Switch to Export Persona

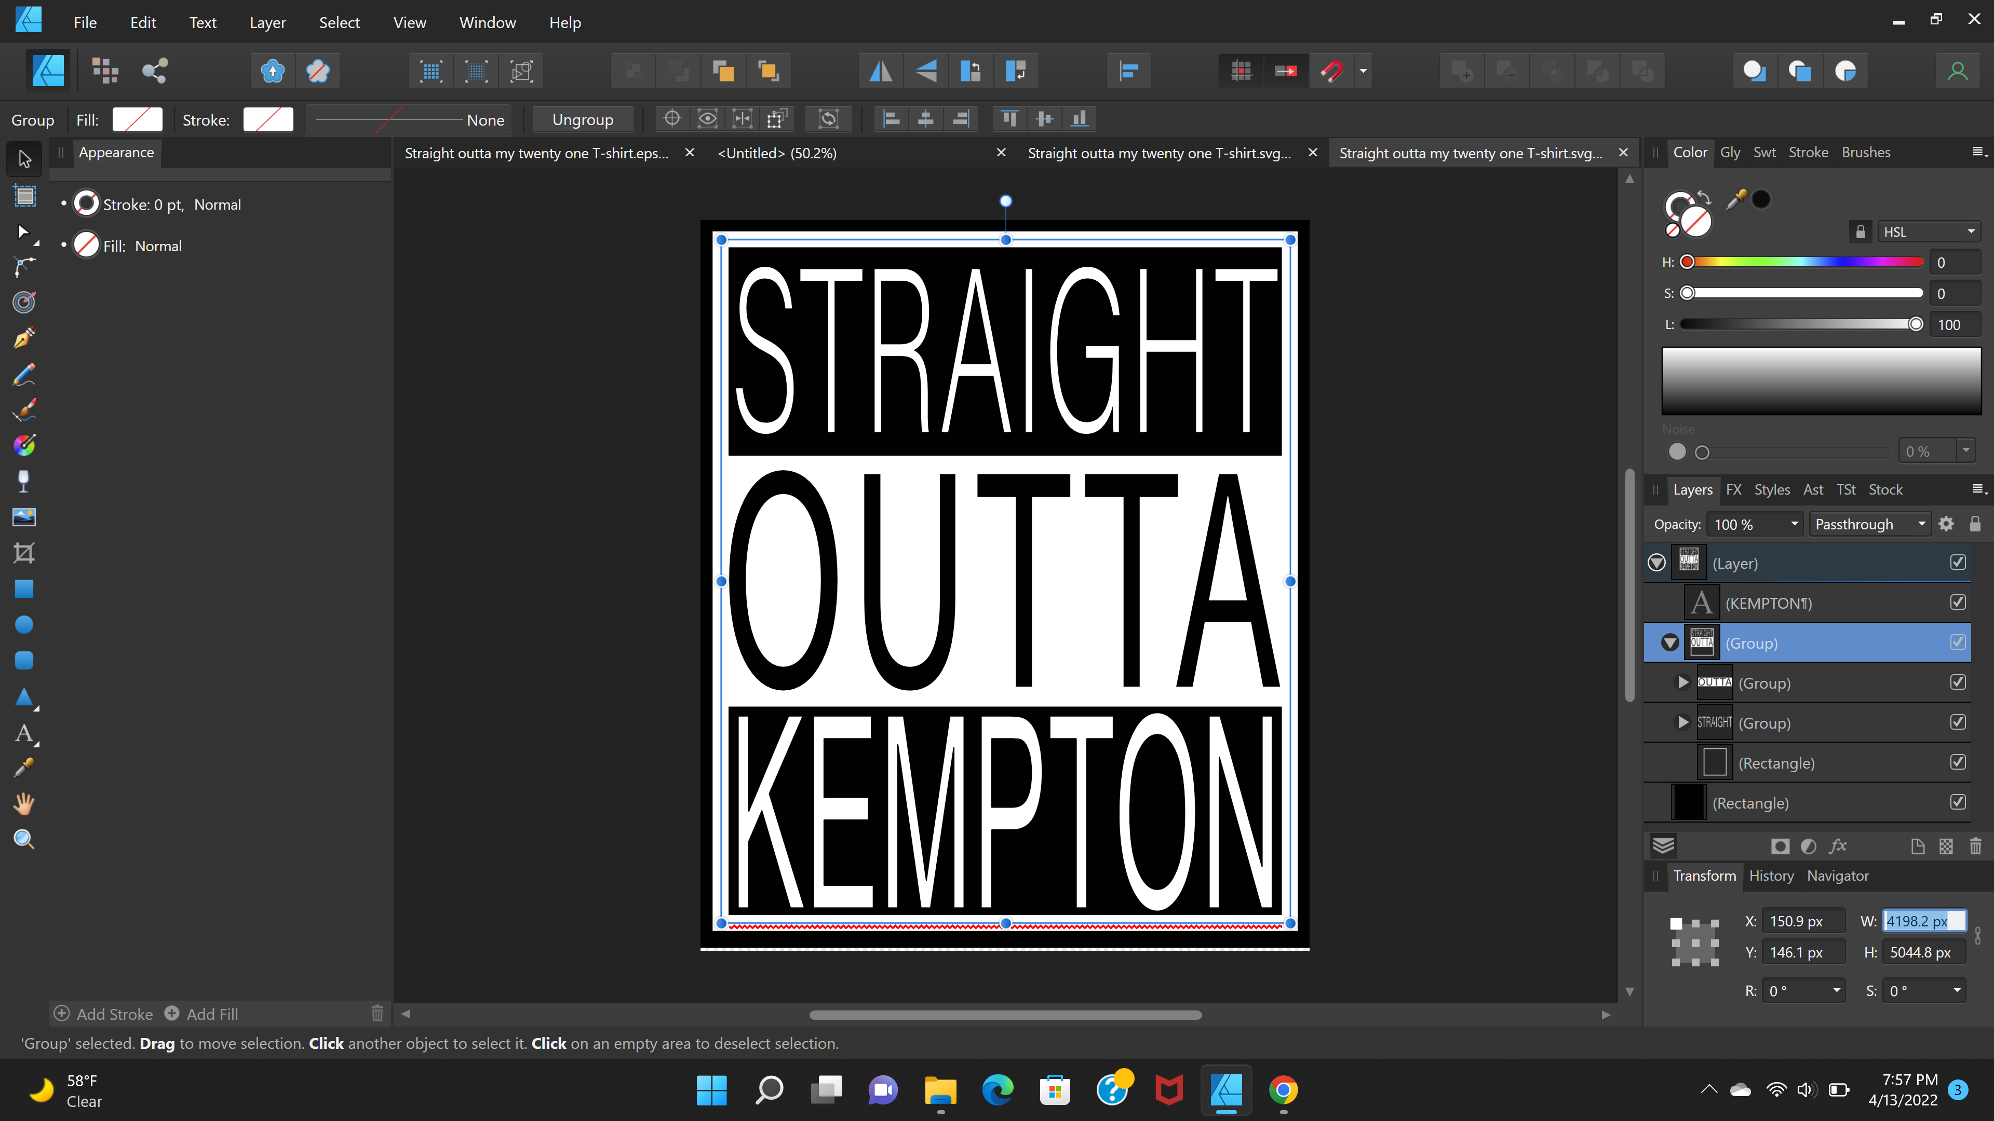pyautogui.click(x=155, y=71)
